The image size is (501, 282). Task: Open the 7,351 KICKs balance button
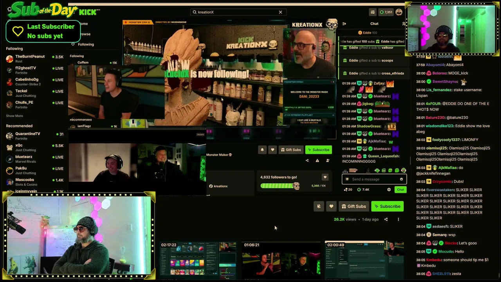386,12
